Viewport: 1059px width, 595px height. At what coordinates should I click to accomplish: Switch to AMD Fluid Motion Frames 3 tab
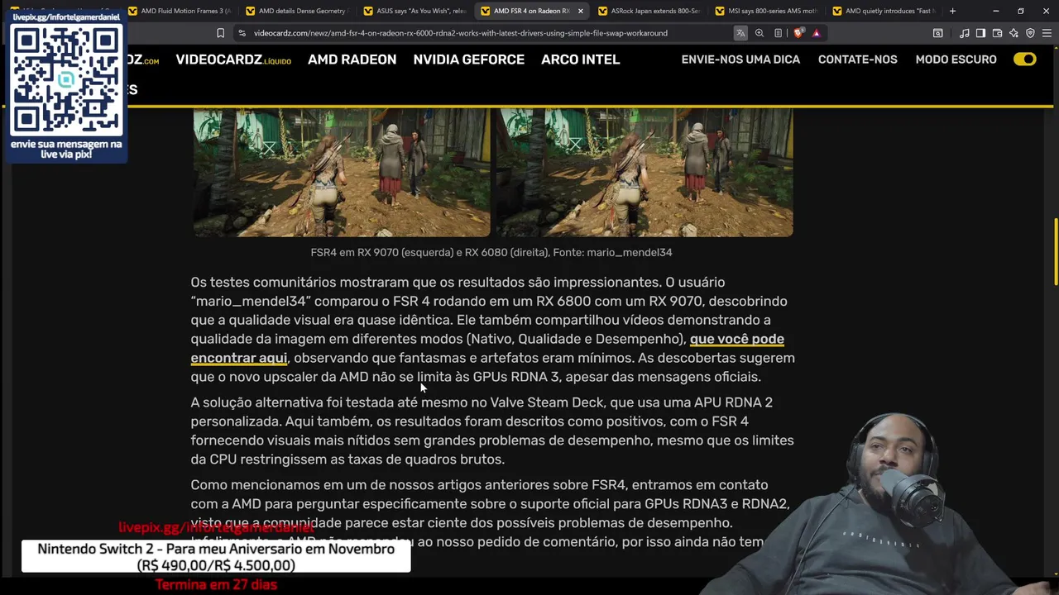pyautogui.click(x=180, y=11)
